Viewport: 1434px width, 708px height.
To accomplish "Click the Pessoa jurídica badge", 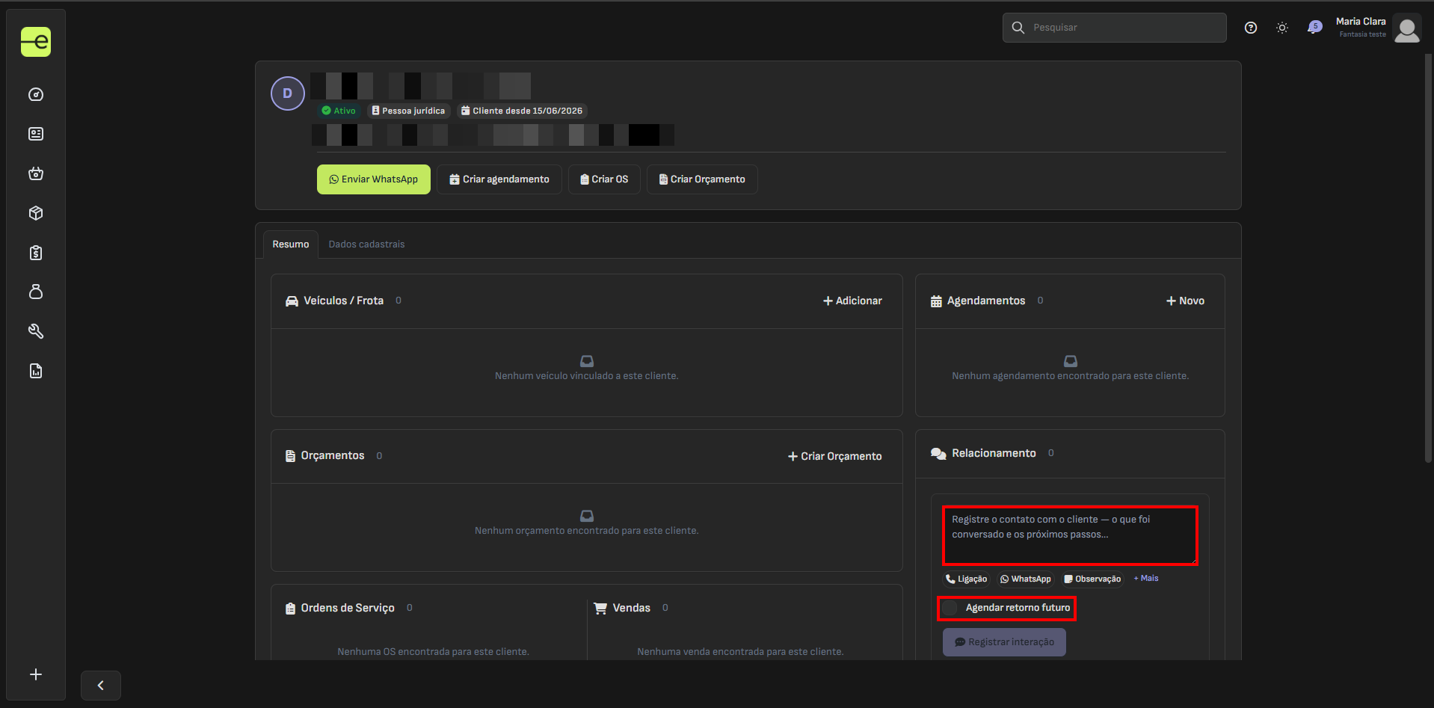I will 408,111.
